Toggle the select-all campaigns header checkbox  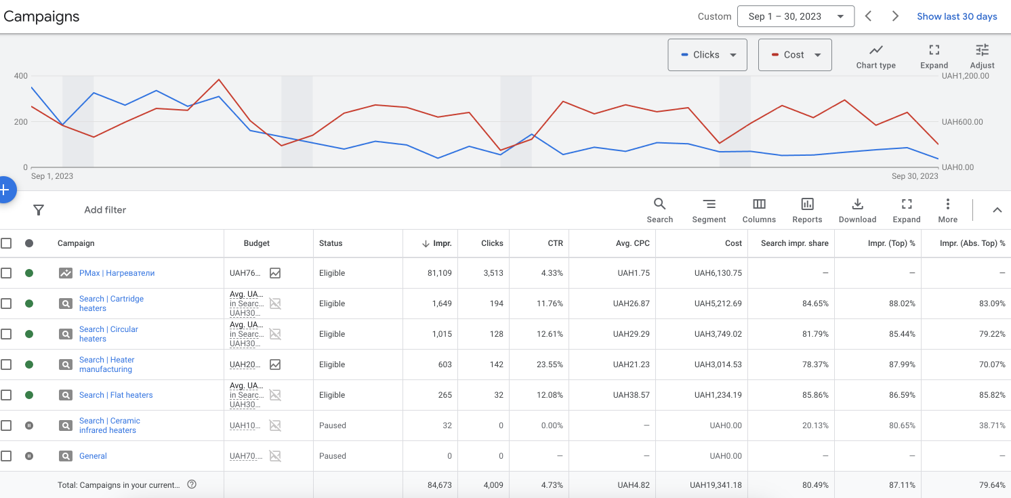pos(6,243)
